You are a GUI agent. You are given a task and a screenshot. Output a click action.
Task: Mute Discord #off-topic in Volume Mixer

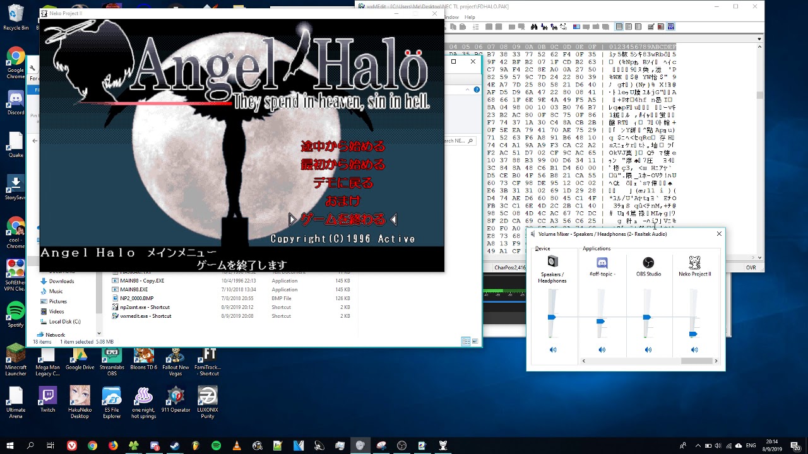[x=602, y=349]
